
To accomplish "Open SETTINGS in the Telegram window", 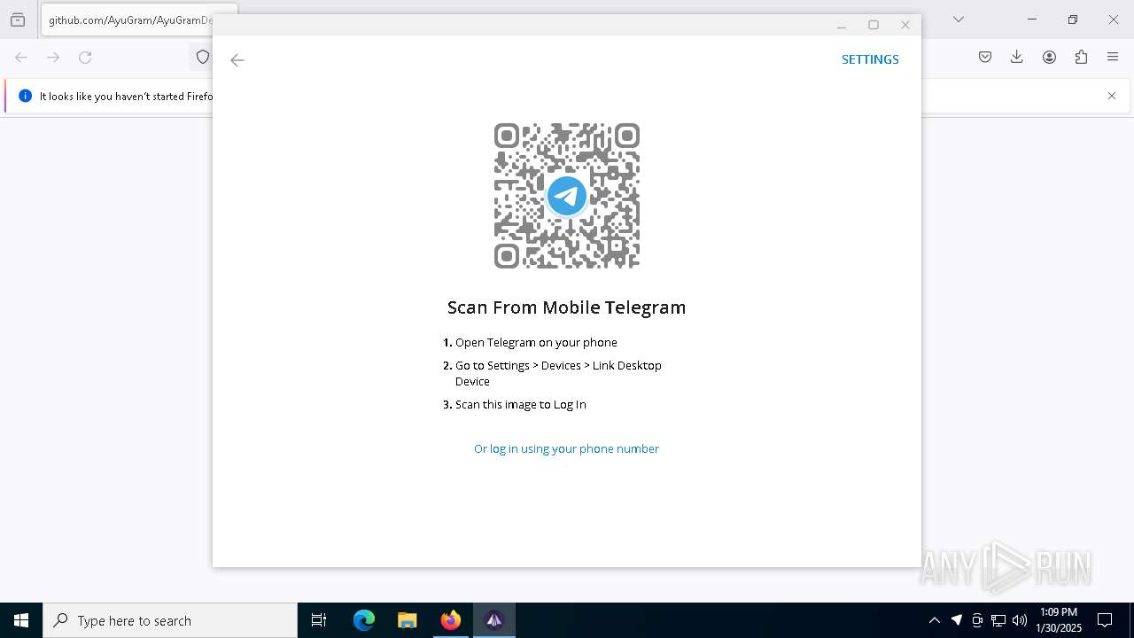I will [x=870, y=59].
